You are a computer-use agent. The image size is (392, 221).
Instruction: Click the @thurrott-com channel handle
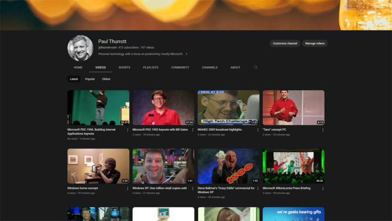[x=108, y=48]
